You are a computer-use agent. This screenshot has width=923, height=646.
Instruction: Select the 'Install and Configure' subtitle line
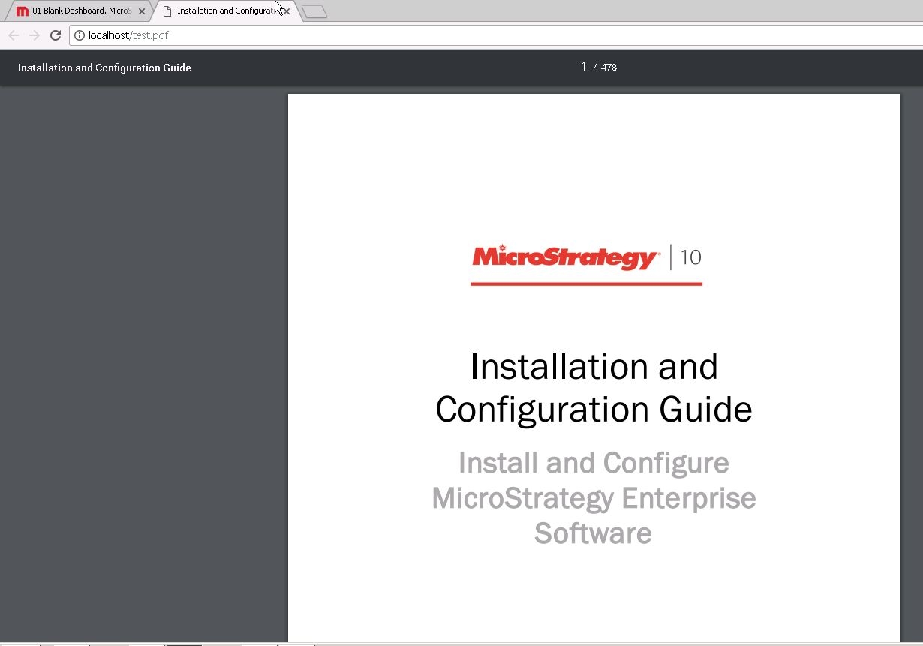click(594, 463)
